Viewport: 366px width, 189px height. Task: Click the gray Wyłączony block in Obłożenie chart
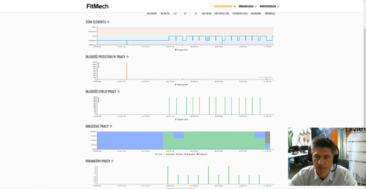tap(268, 137)
